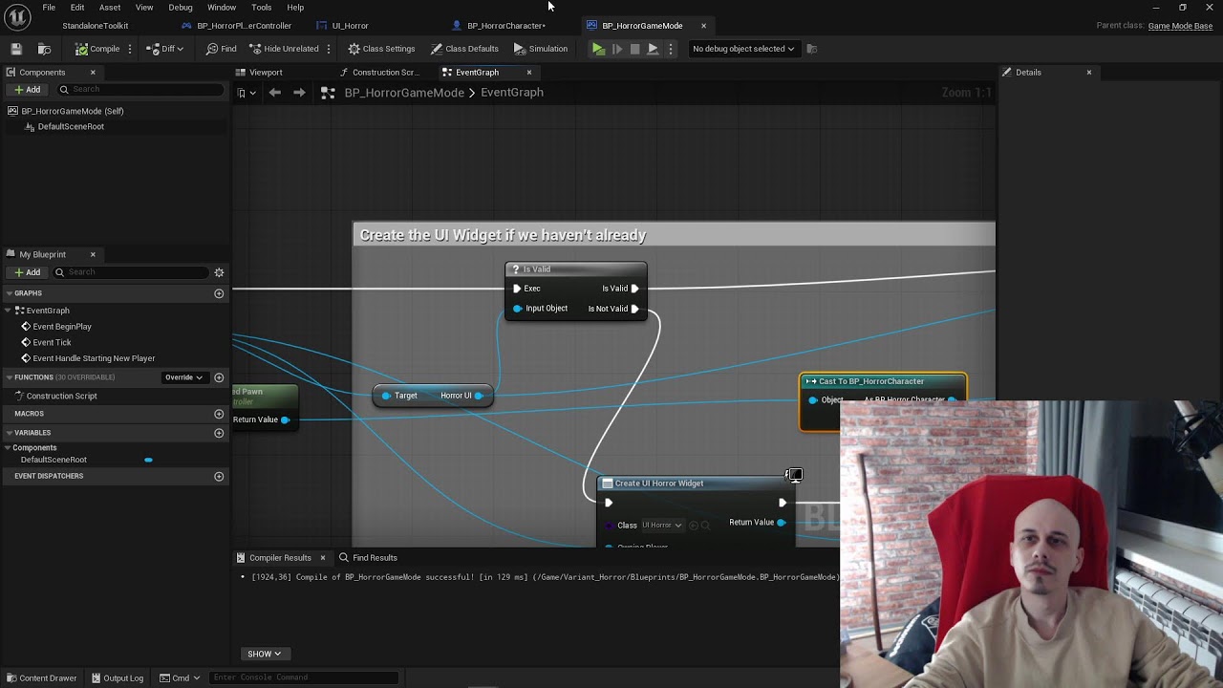This screenshot has width=1223, height=688.
Task: Open the Debug menu
Action: pyautogui.click(x=181, y=8)
